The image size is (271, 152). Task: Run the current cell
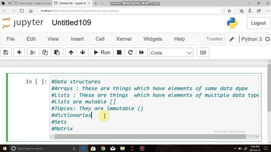(x=102, y=52)
